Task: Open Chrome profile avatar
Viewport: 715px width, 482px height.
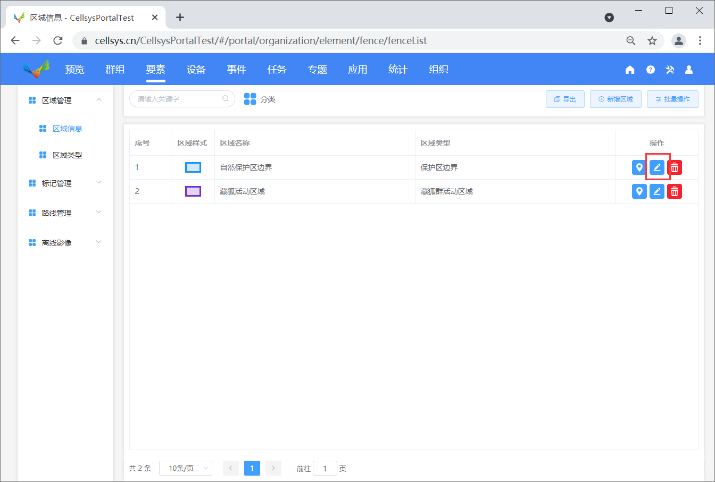Action: pos(679,40)
